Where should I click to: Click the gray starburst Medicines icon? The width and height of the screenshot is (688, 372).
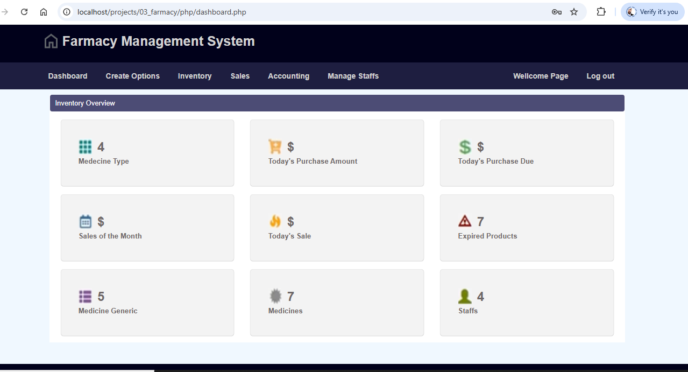tap(275, 296)
